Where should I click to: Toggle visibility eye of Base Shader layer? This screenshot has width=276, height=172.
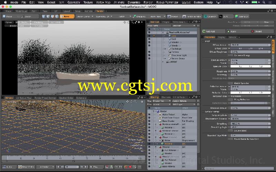(x=149, y=121)
